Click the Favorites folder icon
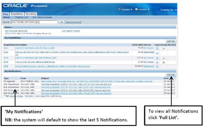This screenshot has height=129, width=203. click(136, 9)
